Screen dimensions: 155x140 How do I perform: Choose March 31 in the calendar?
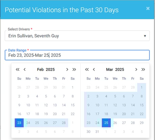(x=97, y=132)
